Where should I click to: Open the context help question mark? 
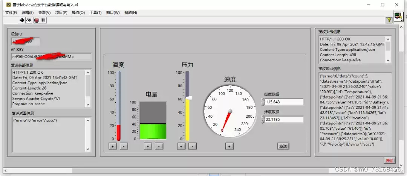(x=389, y=20)
